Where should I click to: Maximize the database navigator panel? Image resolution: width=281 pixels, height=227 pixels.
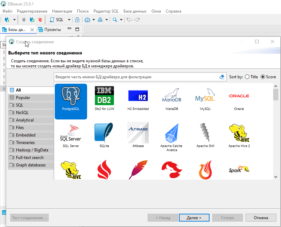(77, 29)
